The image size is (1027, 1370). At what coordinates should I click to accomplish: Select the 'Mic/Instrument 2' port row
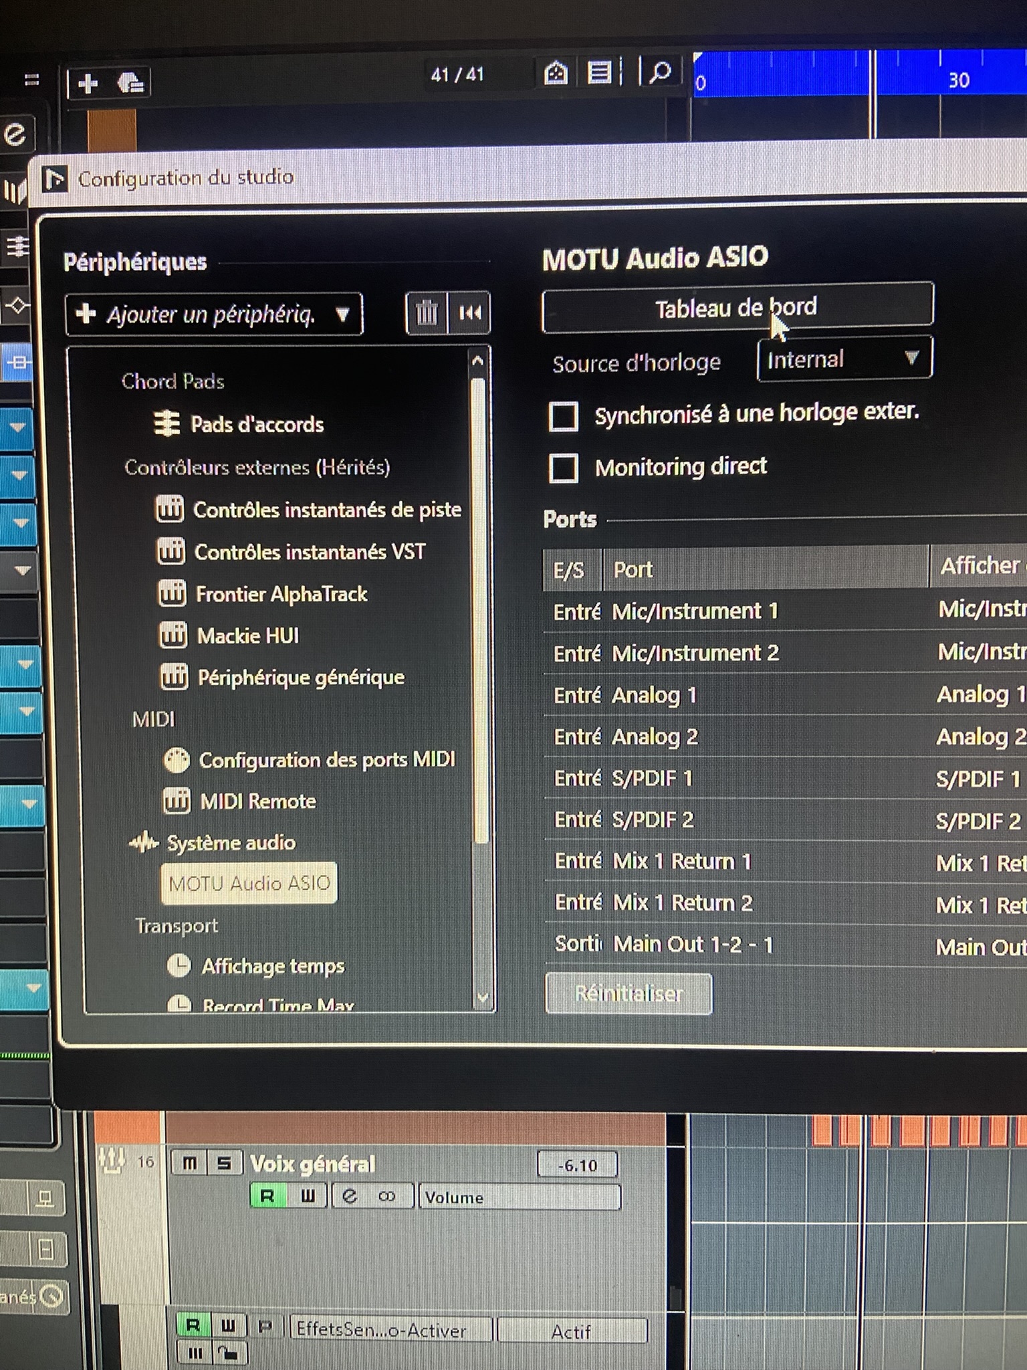(x=786, y=652)
